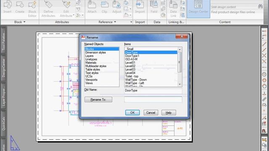Select Table styles in Named Objects
Viewport: 269px width, 151px height.
point(102,70)
